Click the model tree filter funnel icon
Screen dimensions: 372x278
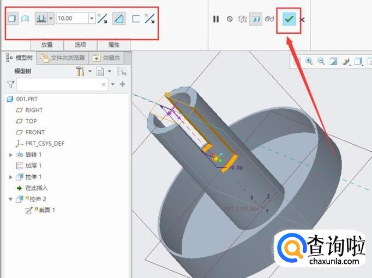click(x=11, y=84)
